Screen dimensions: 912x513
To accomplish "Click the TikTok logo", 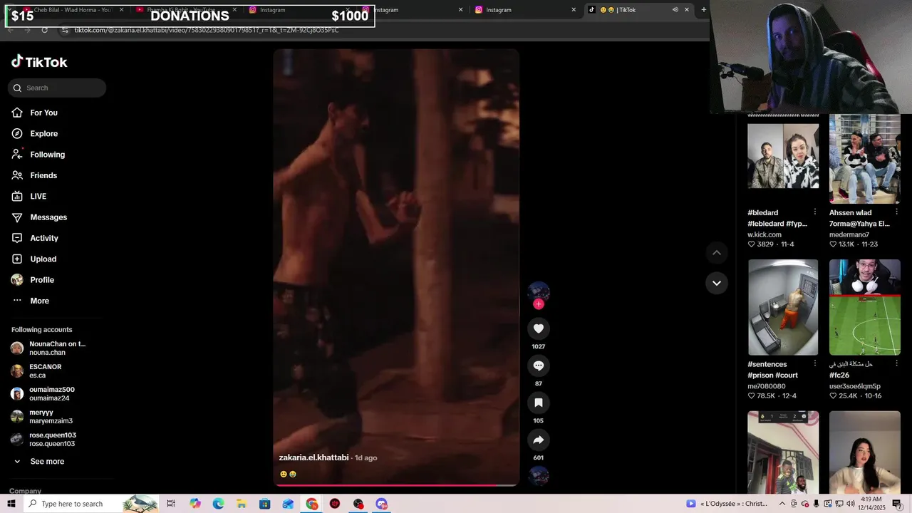I will (39, 62).
